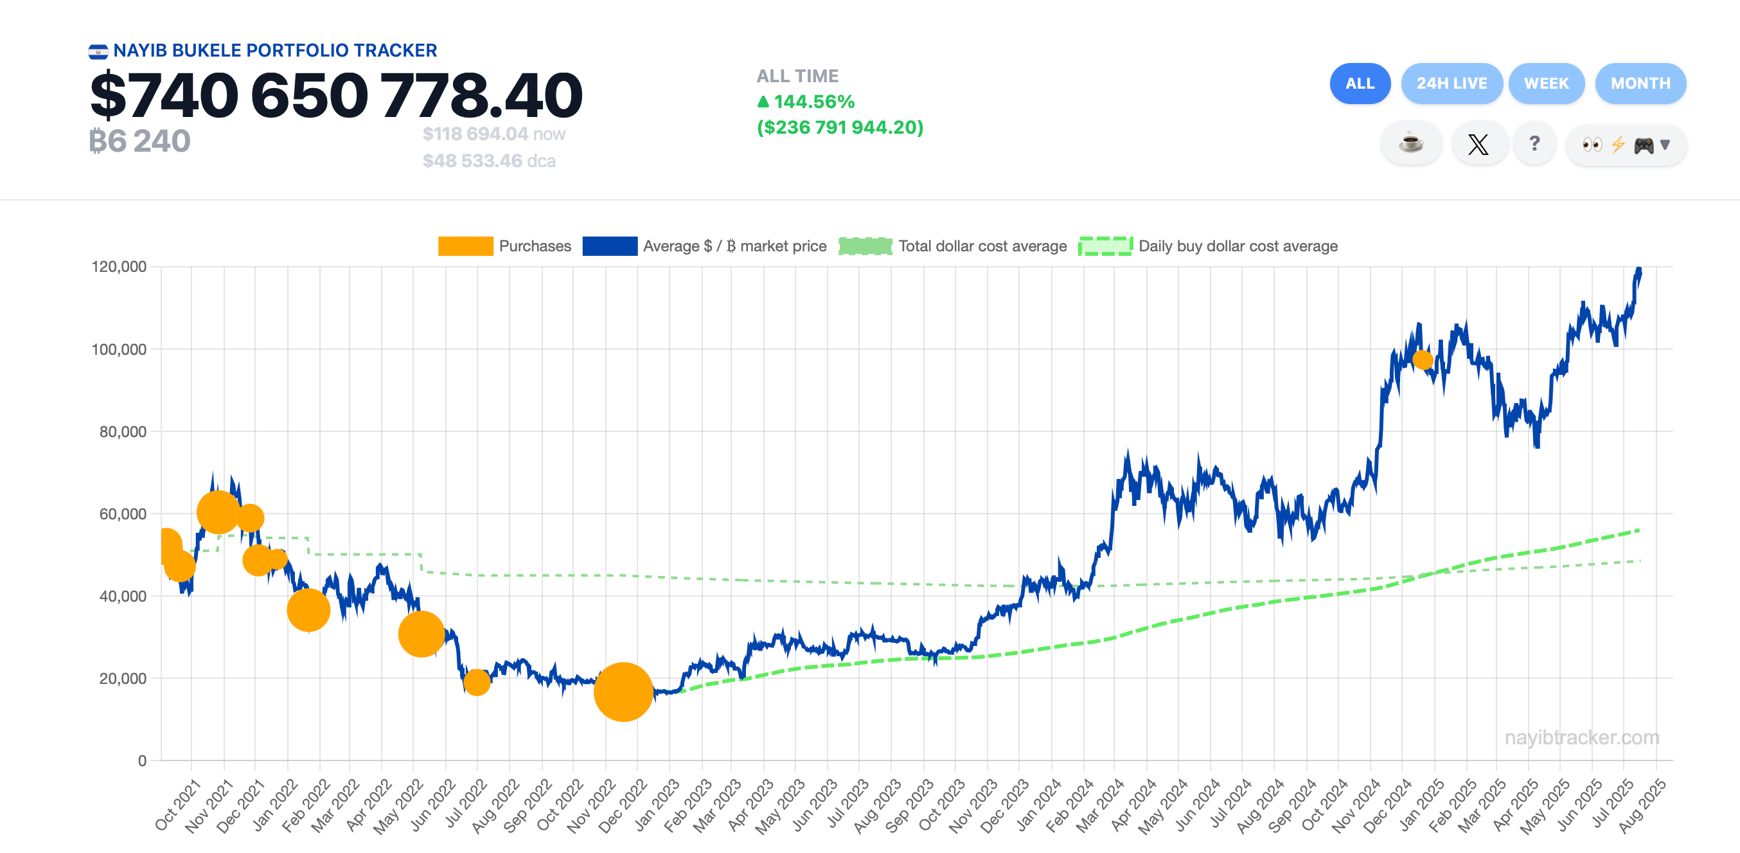The width and height of the screenshot is (1740, 853).
Task: Click the orange Purchases color swatch
Action: (x=465, y=246)
